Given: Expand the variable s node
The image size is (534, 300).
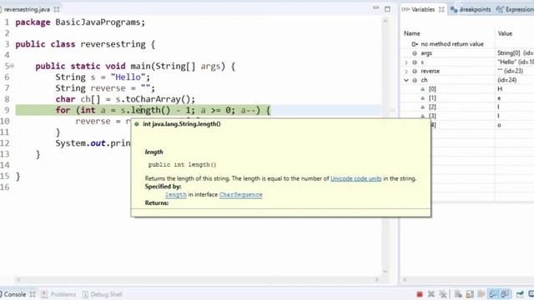Looking at the screenshot, I should coord(406,62).
